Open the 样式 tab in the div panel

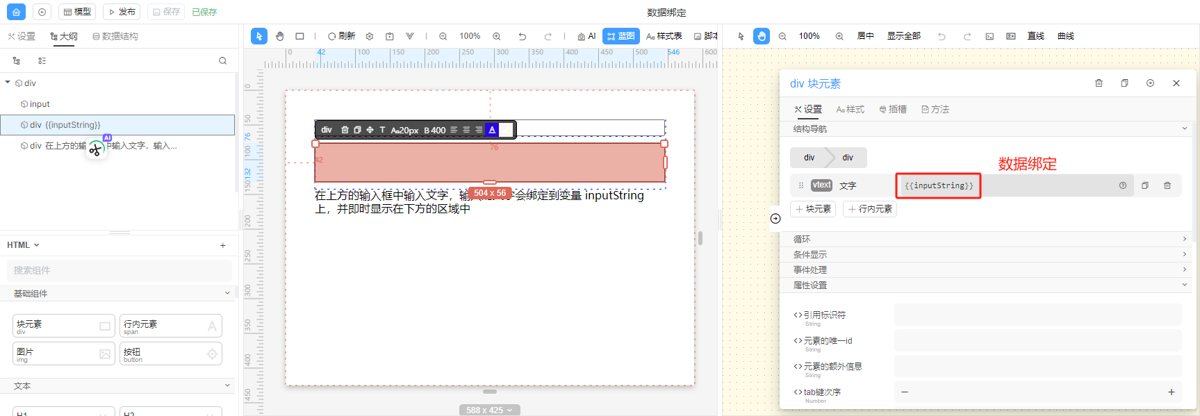coord(850,110)
